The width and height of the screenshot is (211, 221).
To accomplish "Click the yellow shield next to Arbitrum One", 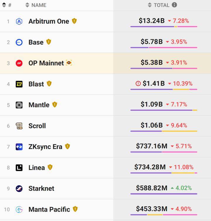I will [x=74, y=21].
